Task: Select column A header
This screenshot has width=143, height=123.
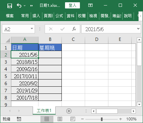Action: point(25,40)
